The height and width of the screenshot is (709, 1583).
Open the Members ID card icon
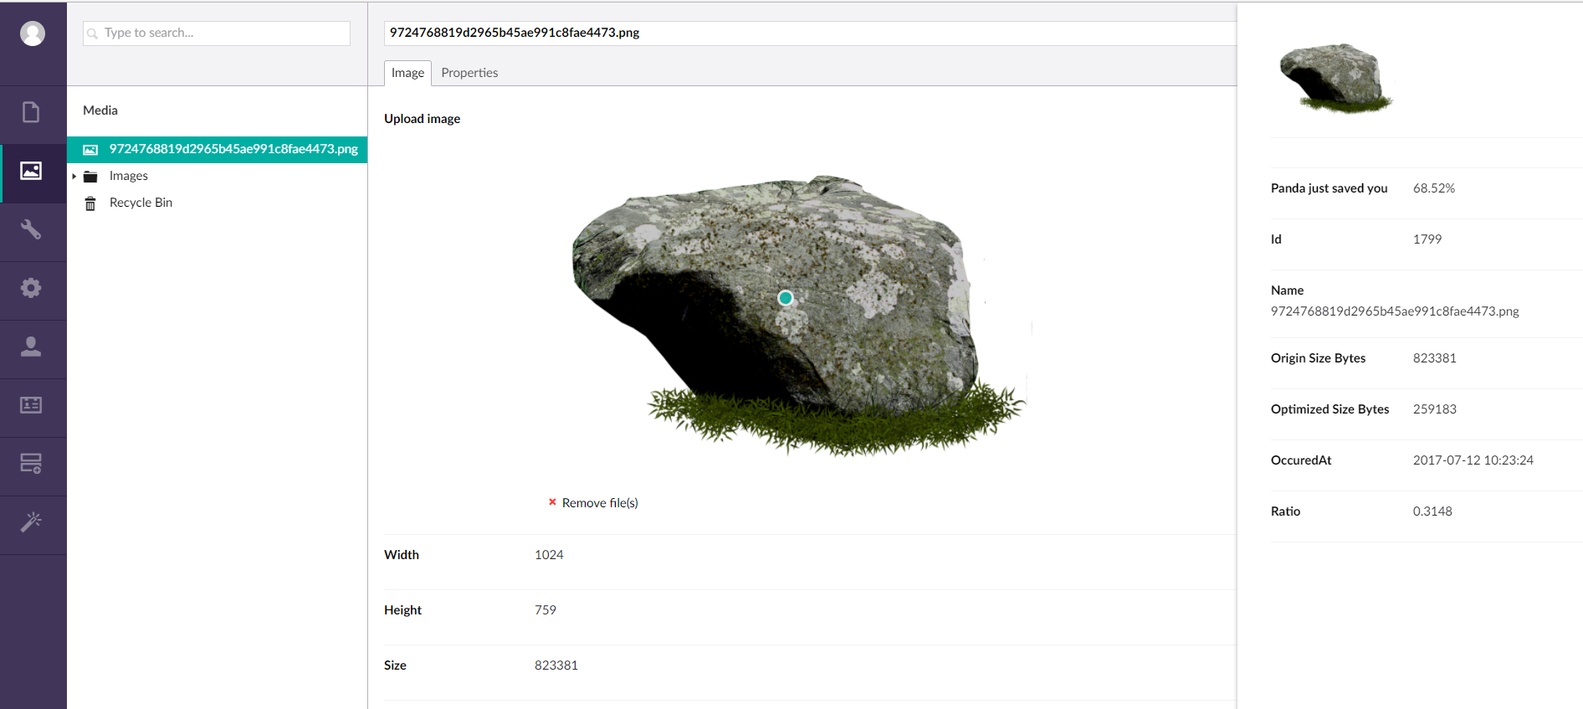(x=31, y=405)
